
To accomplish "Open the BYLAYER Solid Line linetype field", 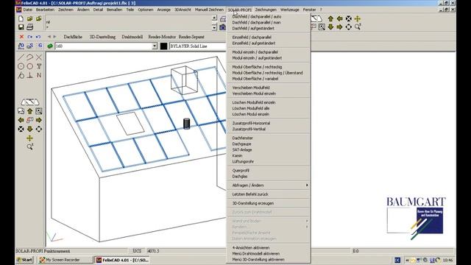I will [198, 46].
